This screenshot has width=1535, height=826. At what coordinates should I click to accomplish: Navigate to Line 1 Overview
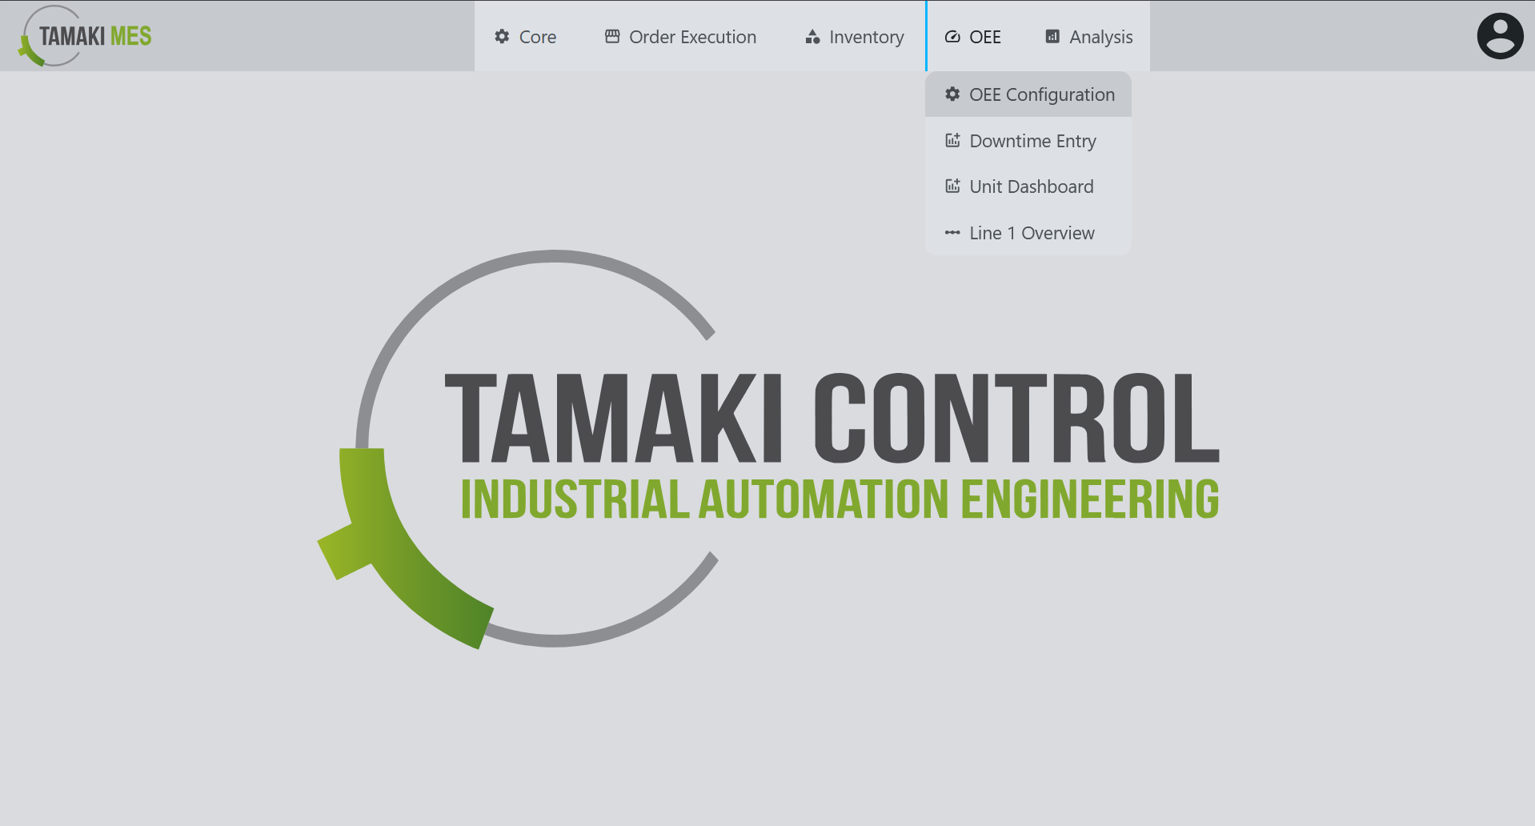pyautogui.click(x=1032, y=233)
